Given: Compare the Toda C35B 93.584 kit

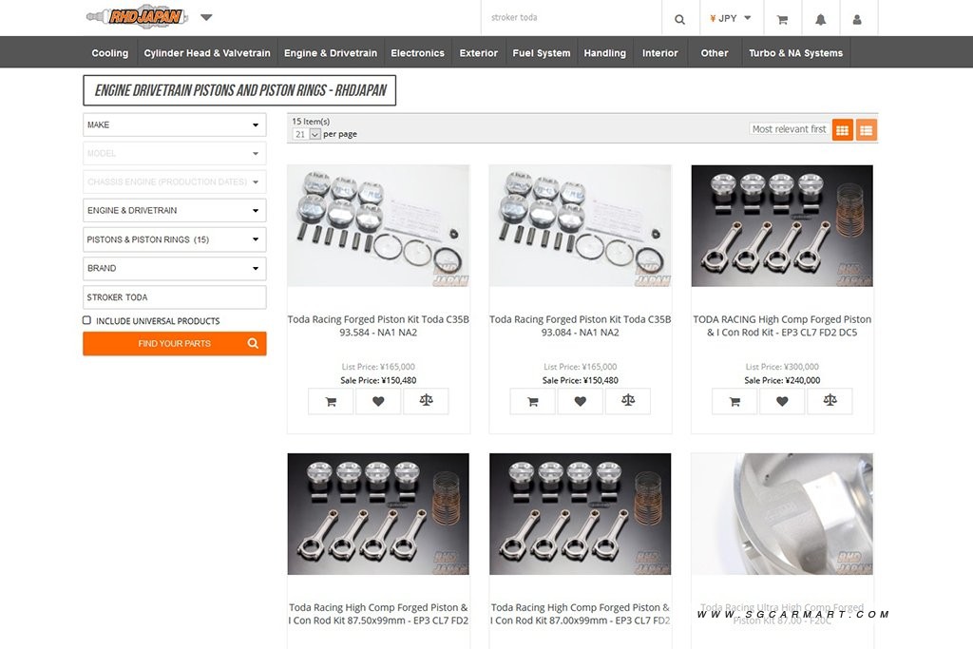Looking at the screenshot, I should point(426,401).
